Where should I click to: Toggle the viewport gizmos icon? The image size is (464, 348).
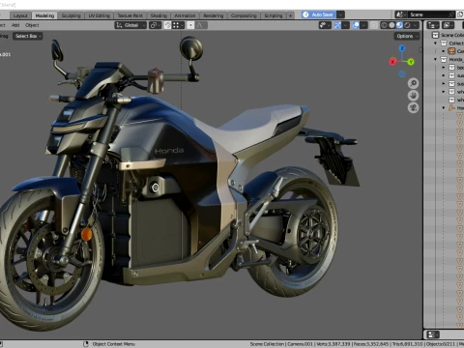click(x=337, y=25)
